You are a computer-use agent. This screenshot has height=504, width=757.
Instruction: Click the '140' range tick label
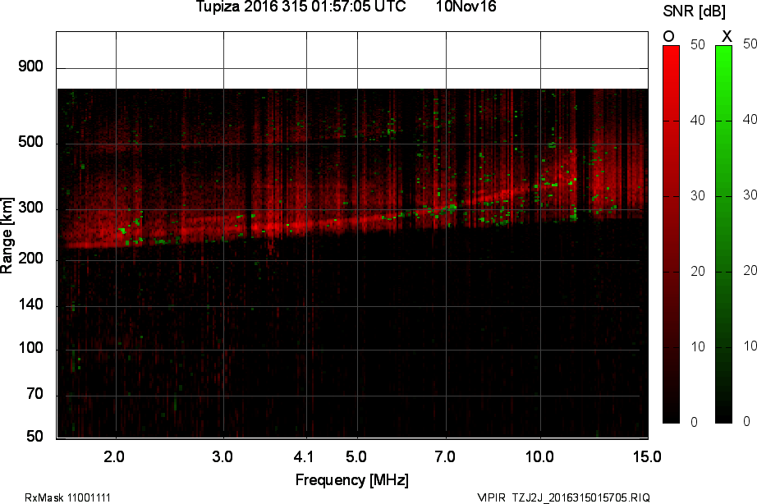point(30,305)
